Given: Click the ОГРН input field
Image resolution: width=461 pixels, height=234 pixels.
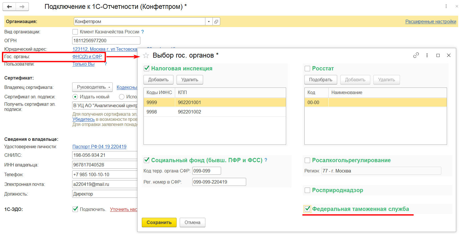Looking at the screenshot, I should (106, 40).
